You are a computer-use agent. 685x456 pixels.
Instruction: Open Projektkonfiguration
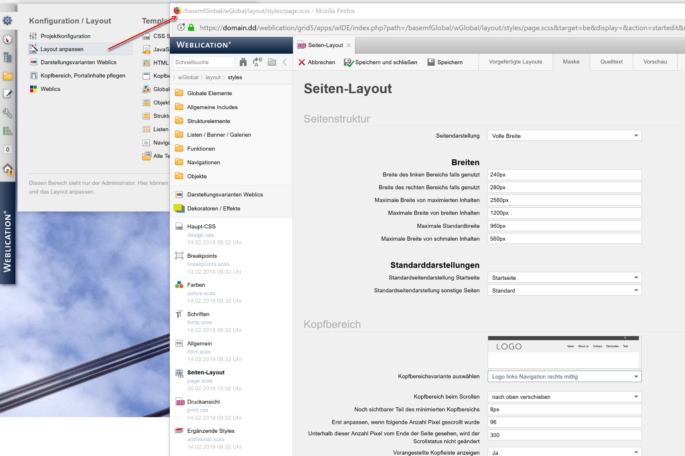[65, 36]
